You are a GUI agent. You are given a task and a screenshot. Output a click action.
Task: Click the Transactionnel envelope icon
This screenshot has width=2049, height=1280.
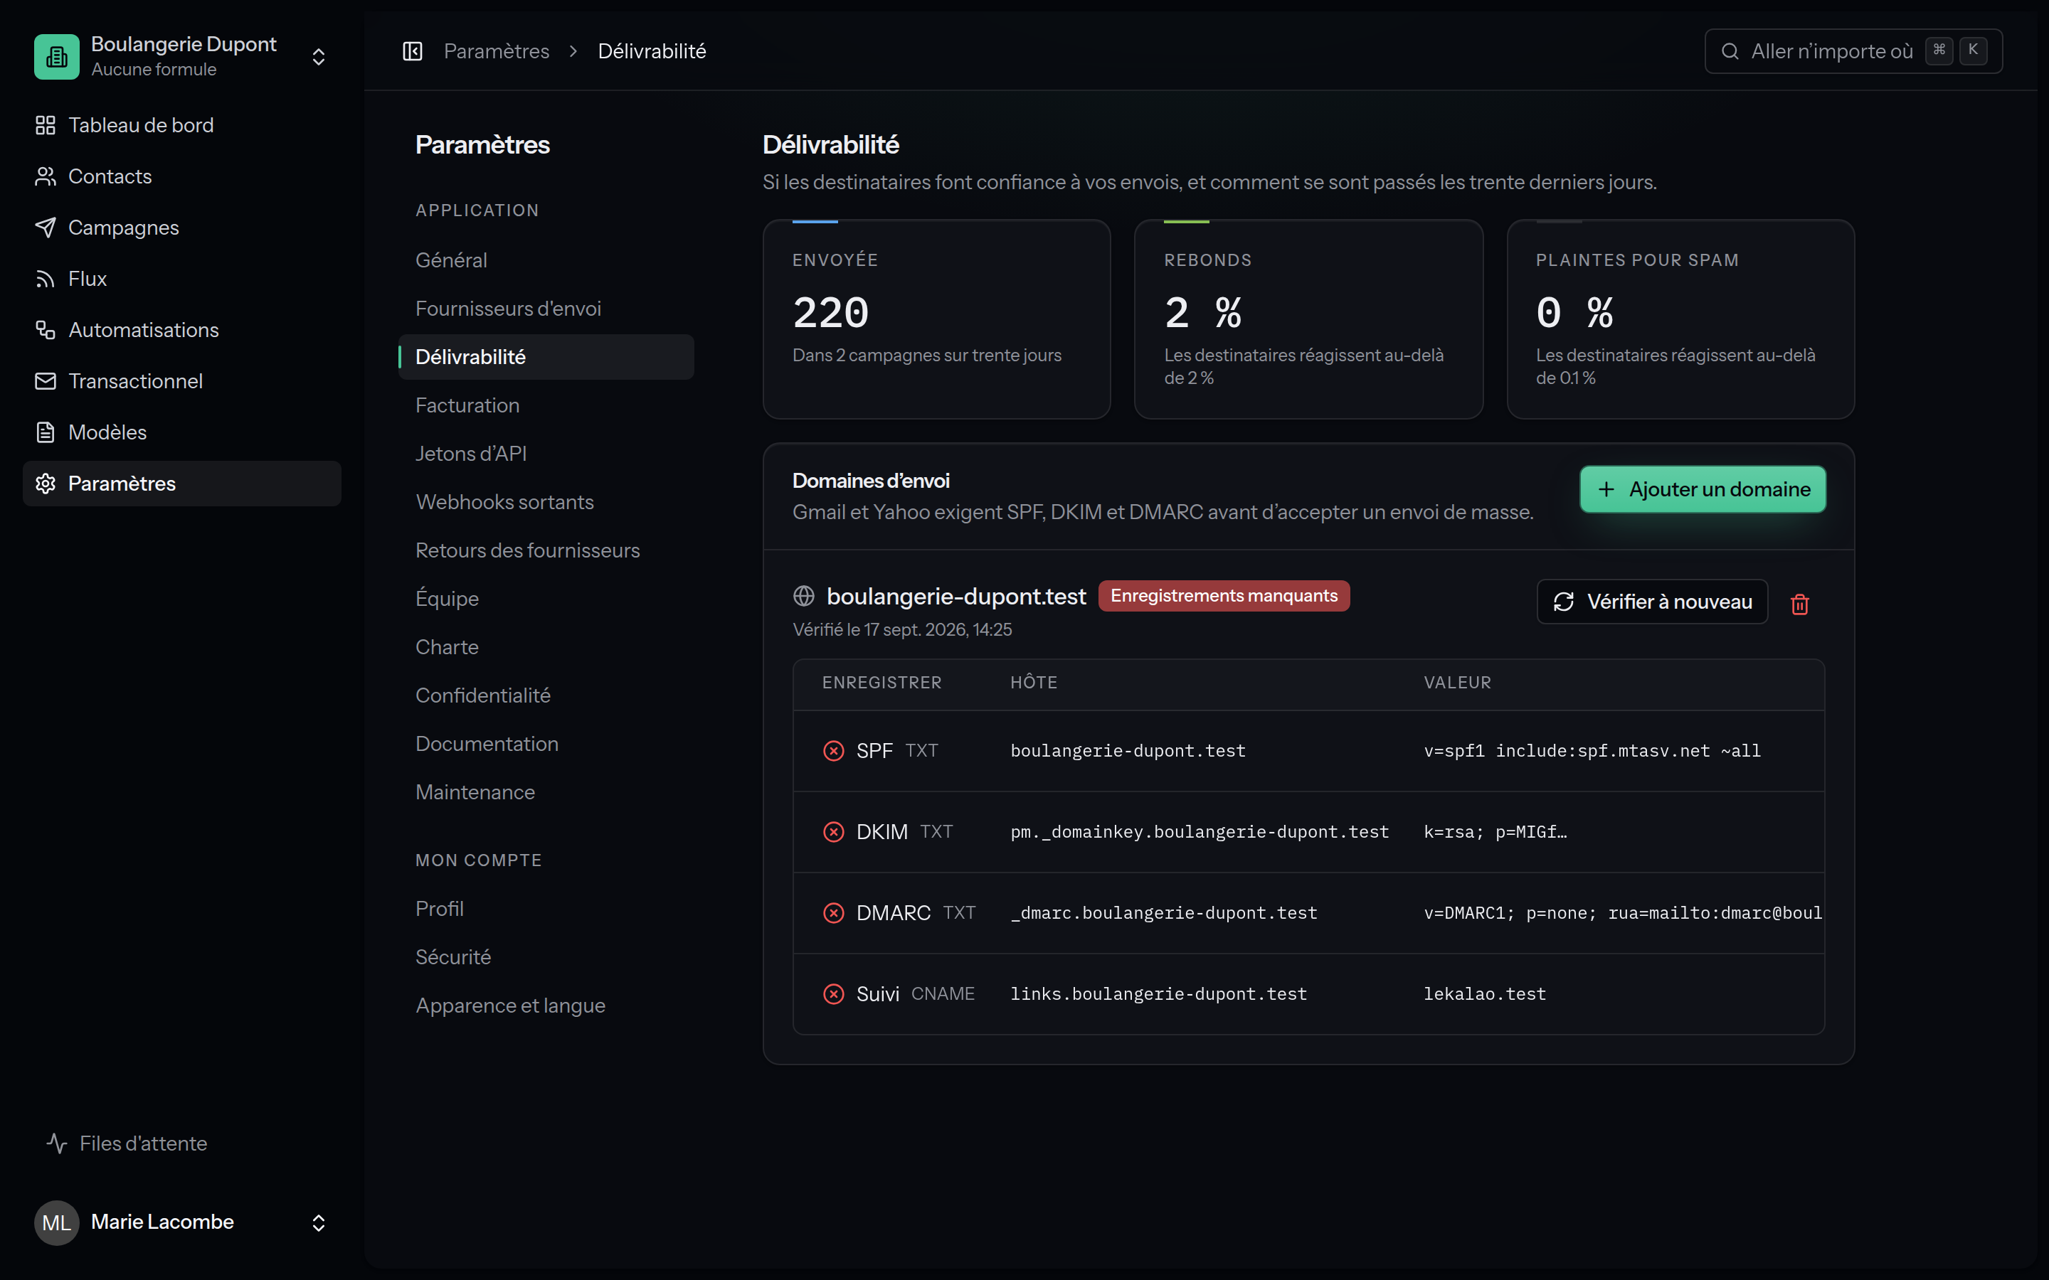point(46,381)
